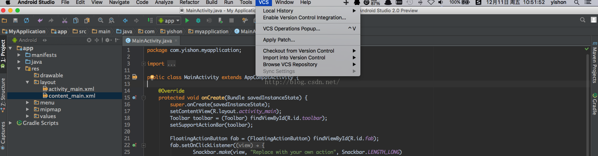Click the Redo arrow icon
This screenshot has width=598, height=156.
click(x=51, y=21)
